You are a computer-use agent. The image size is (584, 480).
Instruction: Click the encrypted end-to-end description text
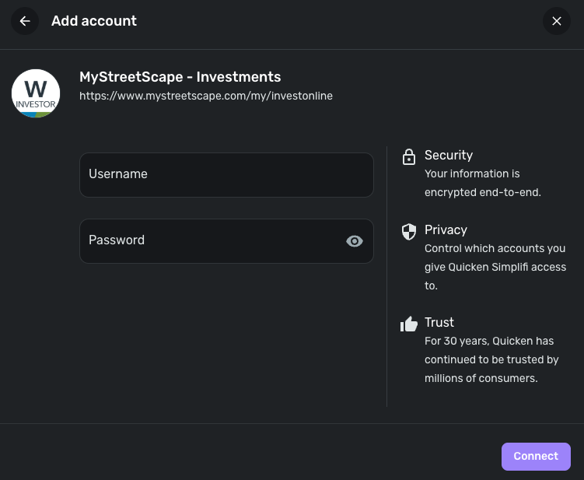[x=482, y=183]
